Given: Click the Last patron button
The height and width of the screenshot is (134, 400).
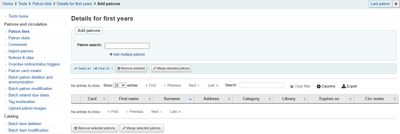Looking at the screenshot, I should coord(380,4).
